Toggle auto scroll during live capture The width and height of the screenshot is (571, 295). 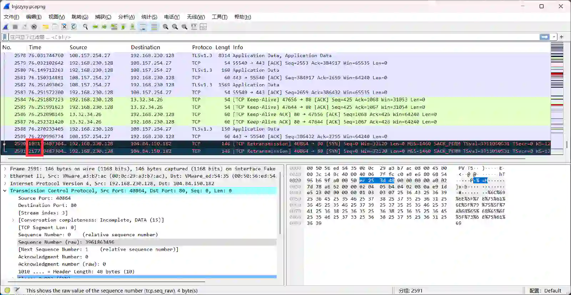142,27
